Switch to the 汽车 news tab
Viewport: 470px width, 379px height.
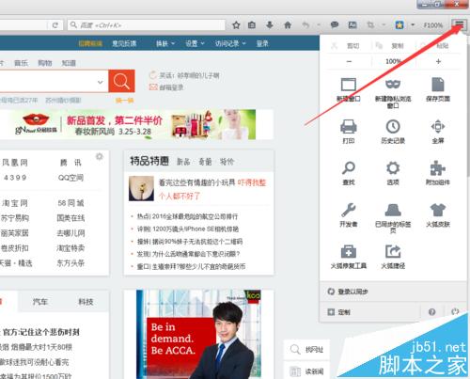[x=40, y=302]
